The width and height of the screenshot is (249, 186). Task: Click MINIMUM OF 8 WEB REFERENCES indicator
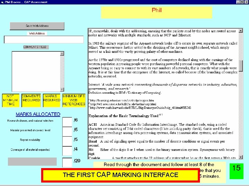point(74,100)
